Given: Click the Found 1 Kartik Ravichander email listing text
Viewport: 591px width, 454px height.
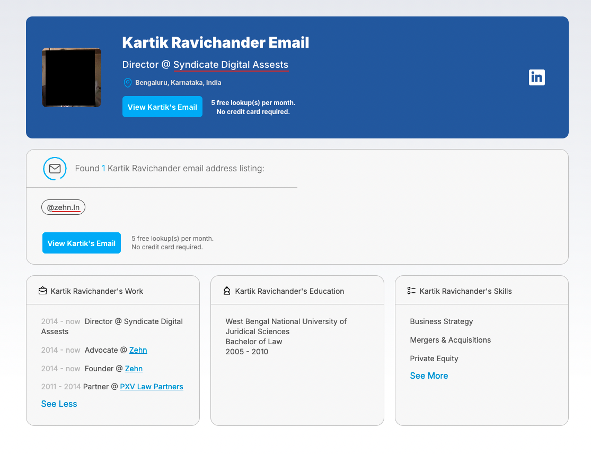Looking at the screenshot, I should pos(170,168).
